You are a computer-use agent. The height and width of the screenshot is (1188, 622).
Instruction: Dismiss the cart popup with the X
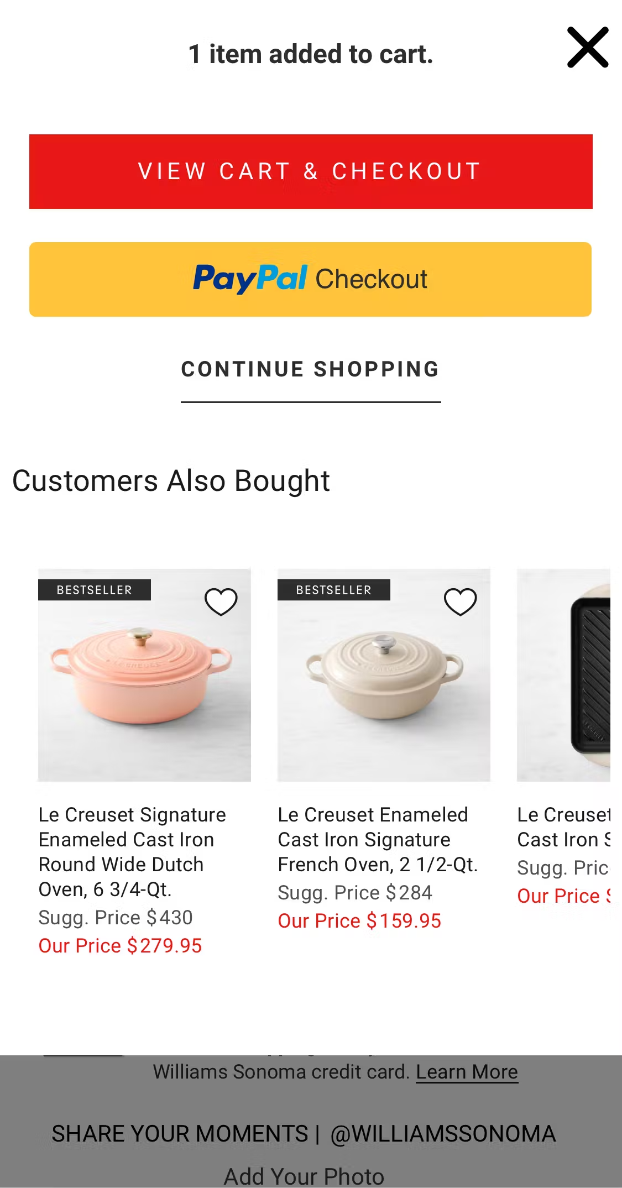coord(588,48)
